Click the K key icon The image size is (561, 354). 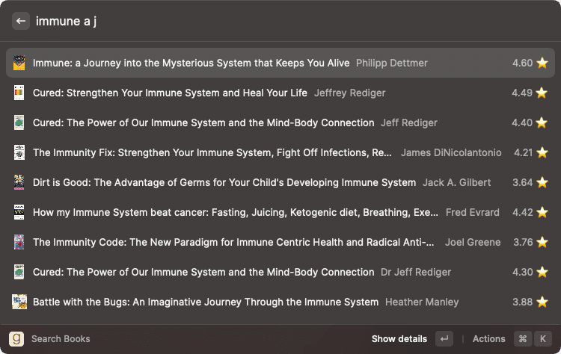coord(543,338)
